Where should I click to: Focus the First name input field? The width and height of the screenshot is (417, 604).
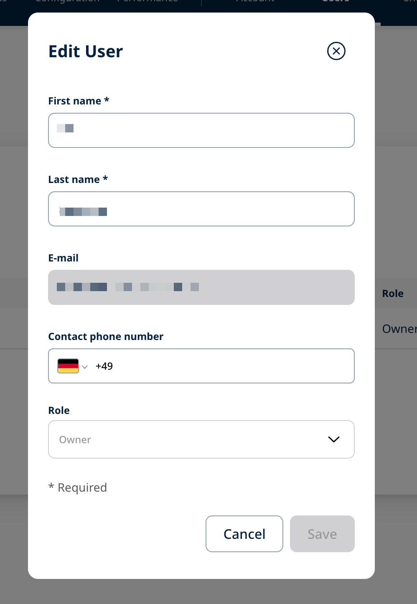coord(201,130)
